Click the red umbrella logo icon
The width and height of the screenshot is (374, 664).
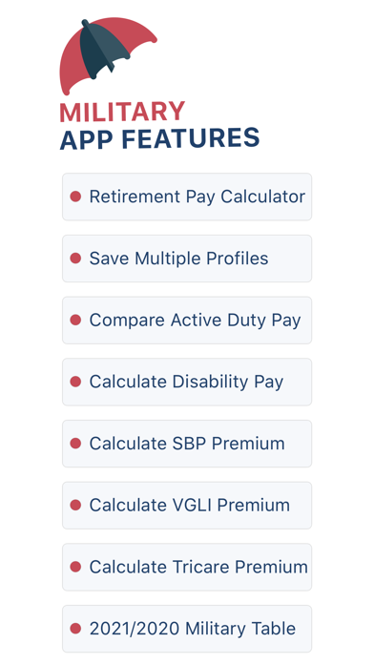coord(108,56)
